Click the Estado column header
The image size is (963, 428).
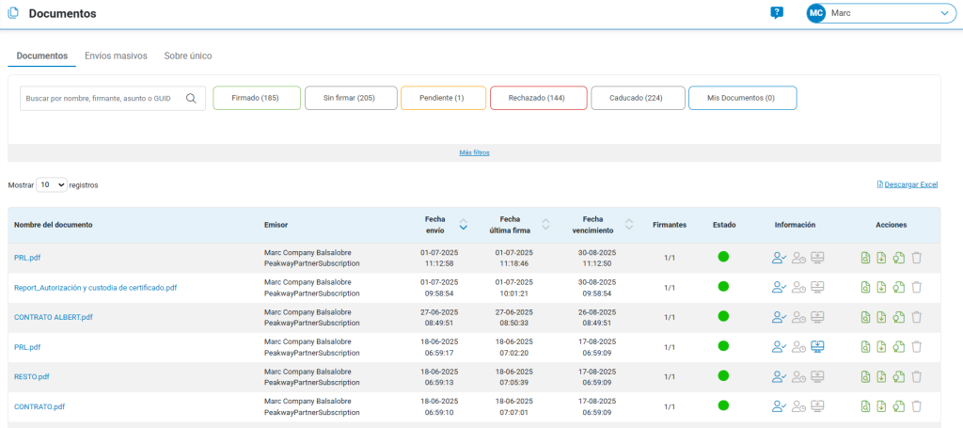point(724,225)
